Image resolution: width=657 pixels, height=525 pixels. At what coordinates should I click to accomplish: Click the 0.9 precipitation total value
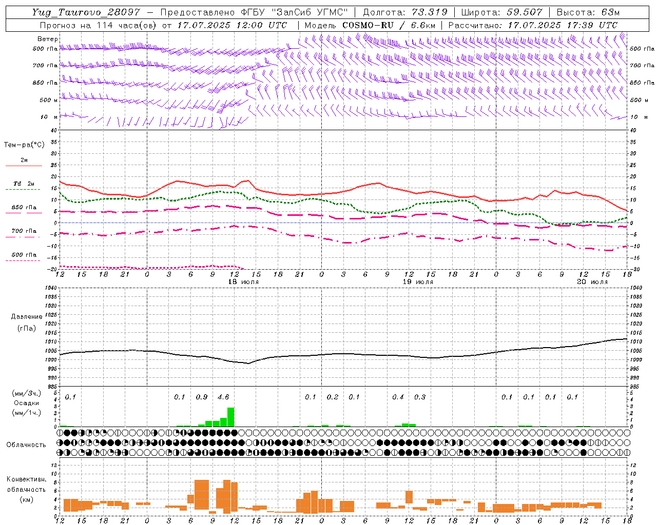click(x=202, y=397)
